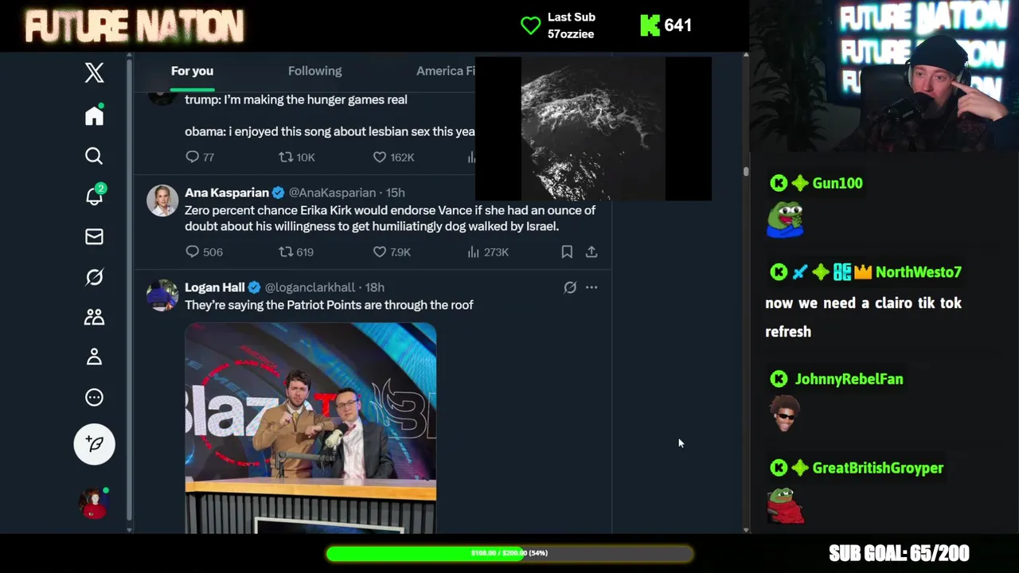Open the Home feed icon
Screen dimensions: 1019x573
[94, 115]
